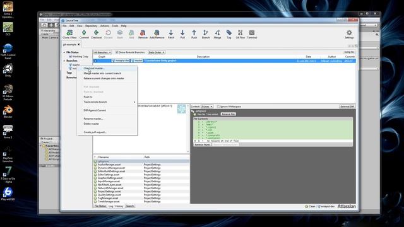Click the External Diff button
The height and width of the screenshot is (227, 404).
[347, 107]
